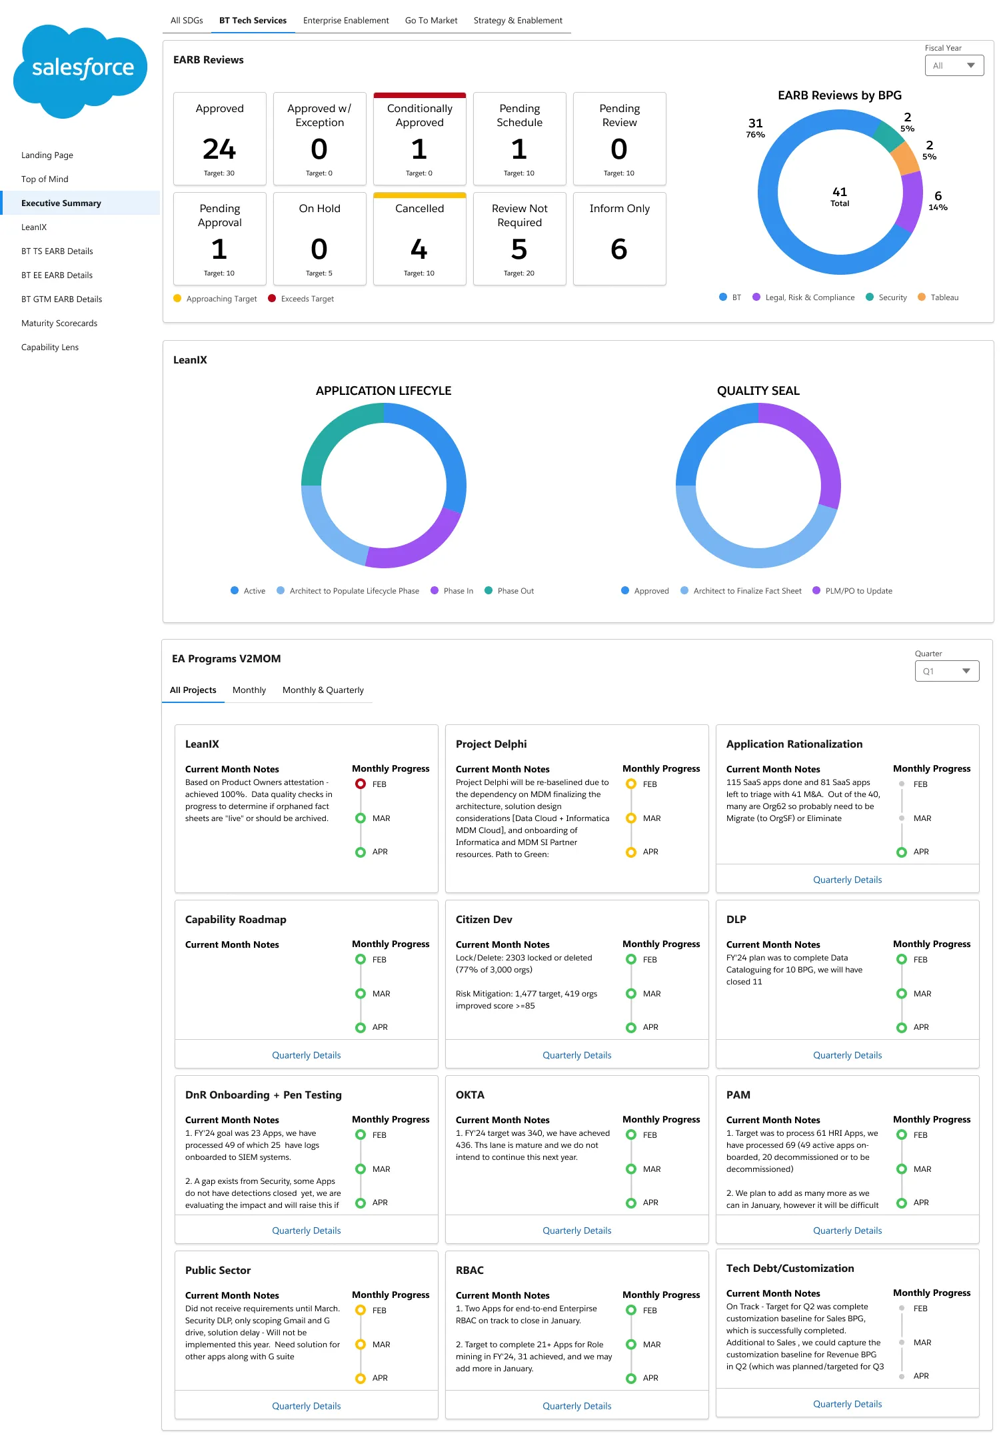Open RBAC Quarterly Details link
Screen dimensions: 1007x1448
pyautogui.click(x=576, y=1407)
